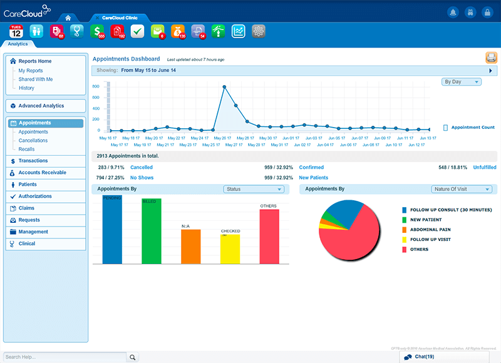
Task: Click the peak data point on line chart
Action: pos(224,87)
